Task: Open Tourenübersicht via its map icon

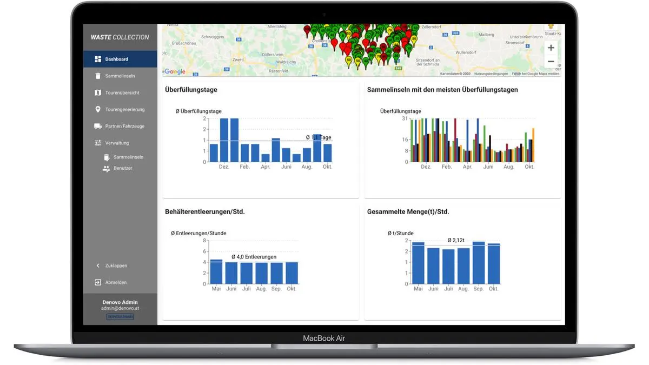Action: click(98, 93)
